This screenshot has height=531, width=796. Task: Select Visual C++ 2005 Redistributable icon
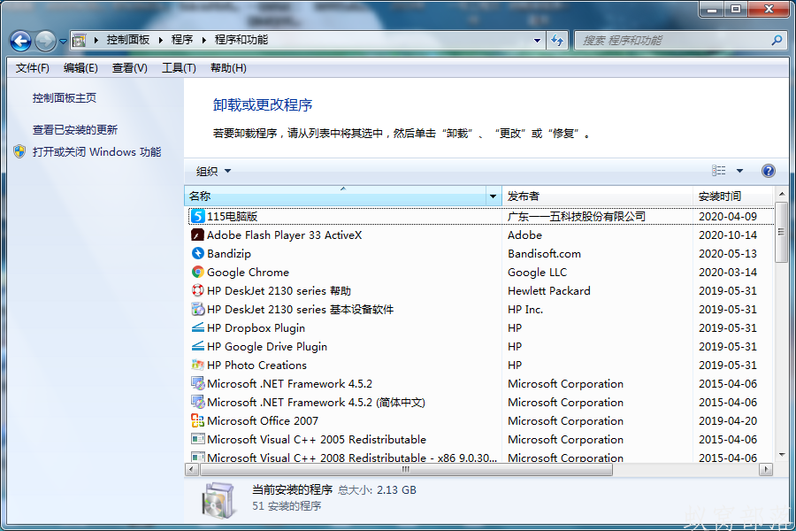(x=198, y=439)
